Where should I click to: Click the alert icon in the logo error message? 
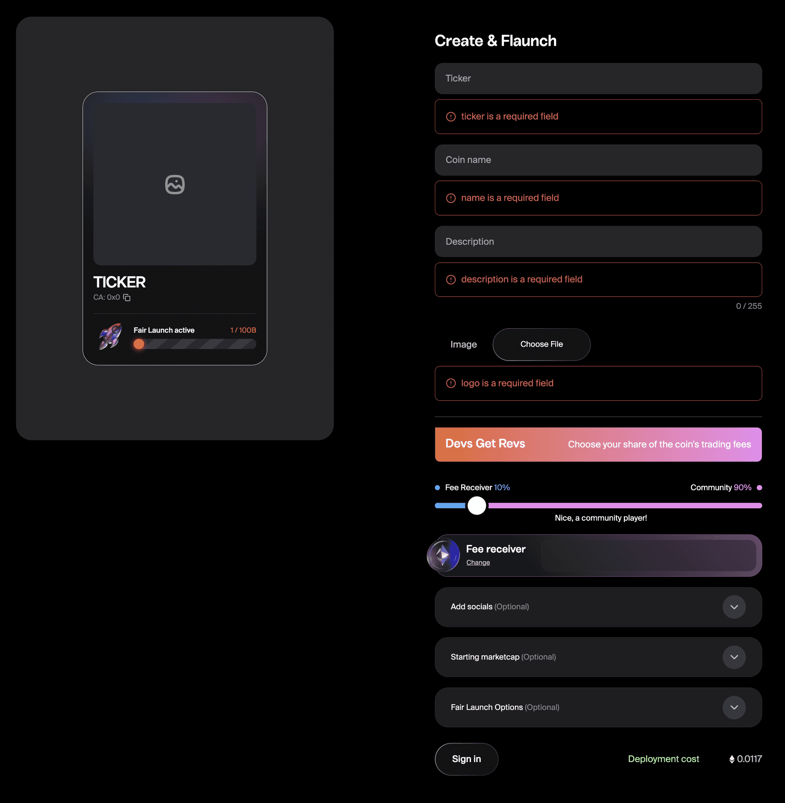450,383
